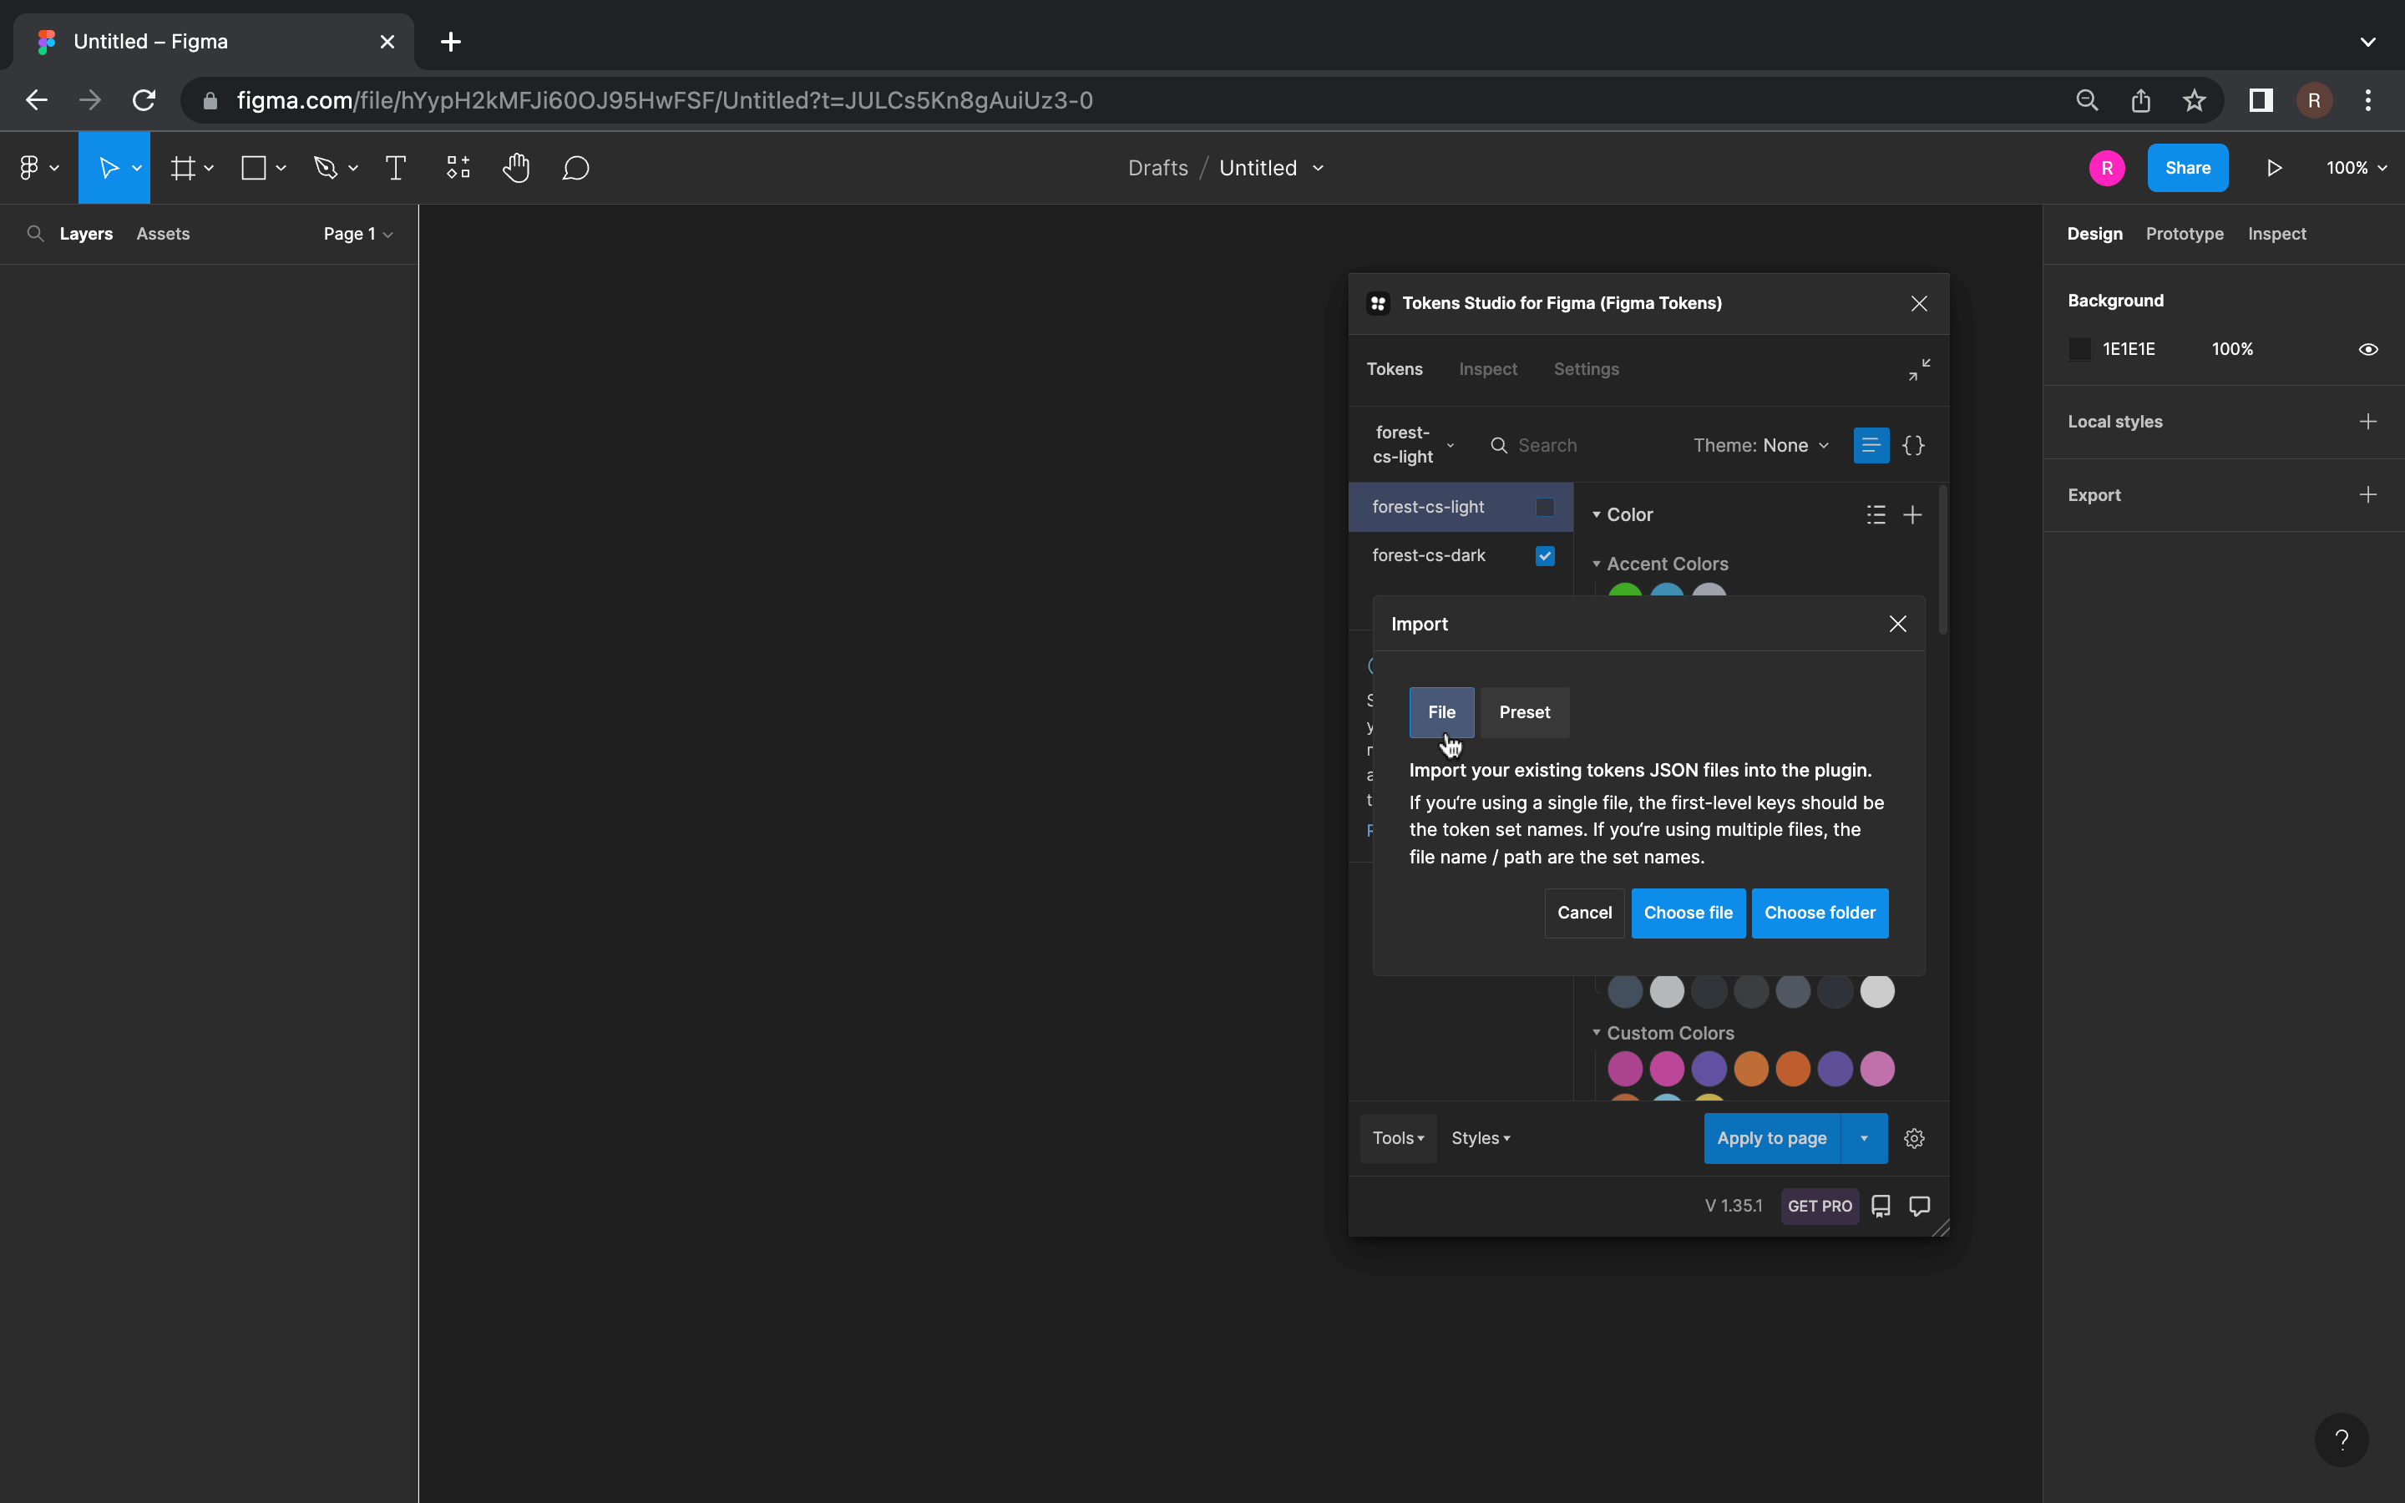The image size is (2405, 1503).
Task: Click the R user avatar in Figma toolbar
Action: [x=2106, y=168]
